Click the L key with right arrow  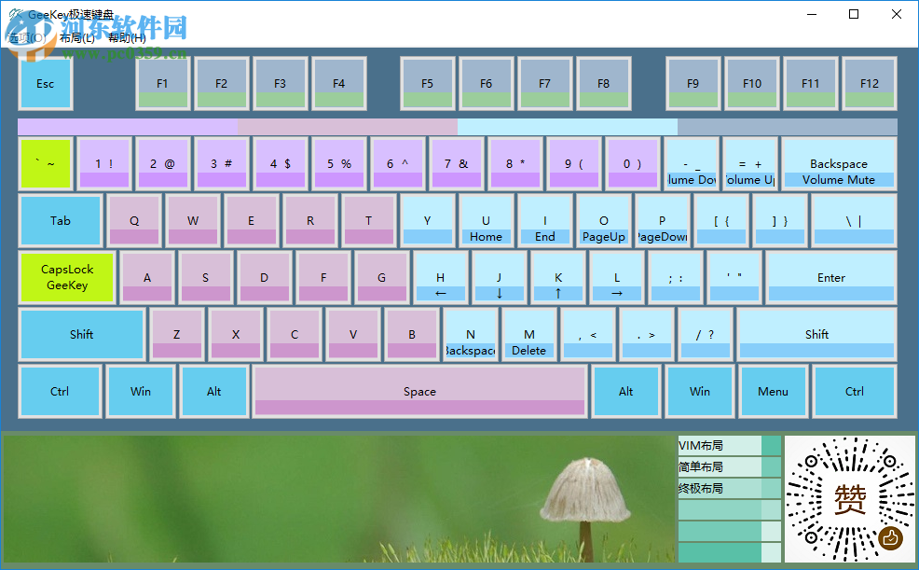pyautogui.click(x=617, y=277)
